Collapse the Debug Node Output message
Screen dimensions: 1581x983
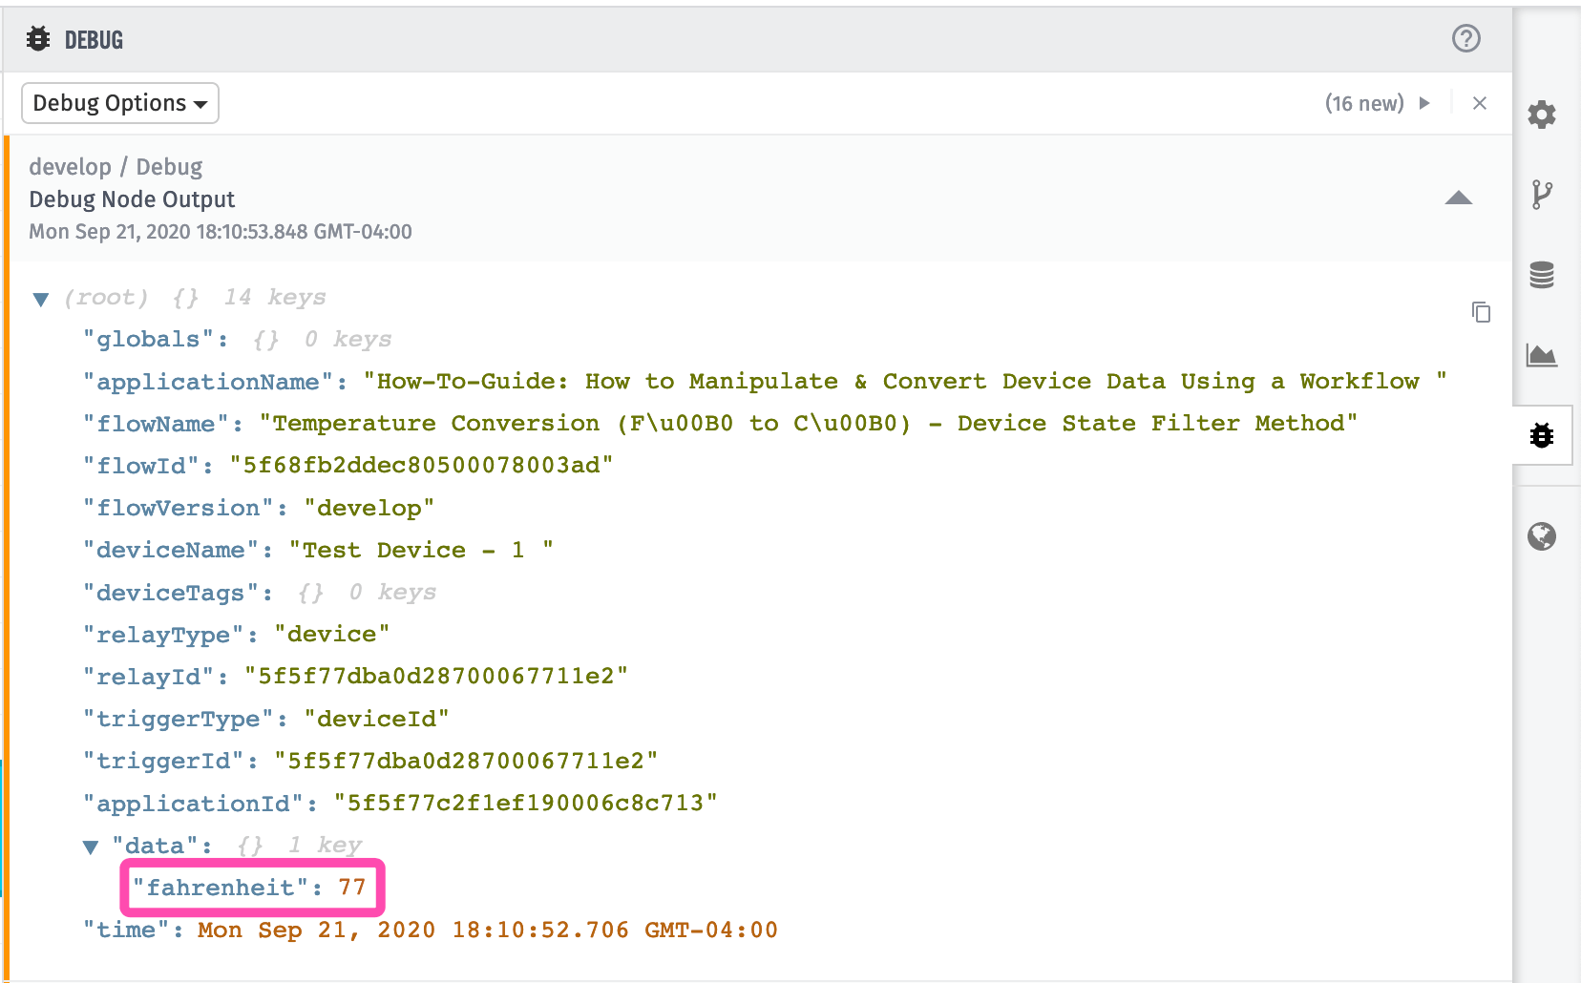pyautogui.click(x=1459, y=199)
